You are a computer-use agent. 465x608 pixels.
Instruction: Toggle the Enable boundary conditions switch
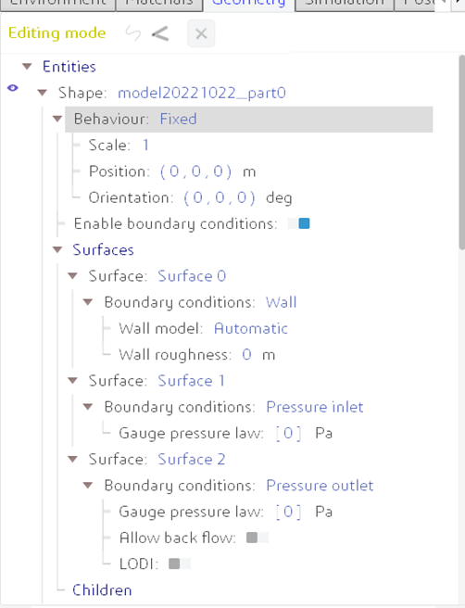coord(299,223)
